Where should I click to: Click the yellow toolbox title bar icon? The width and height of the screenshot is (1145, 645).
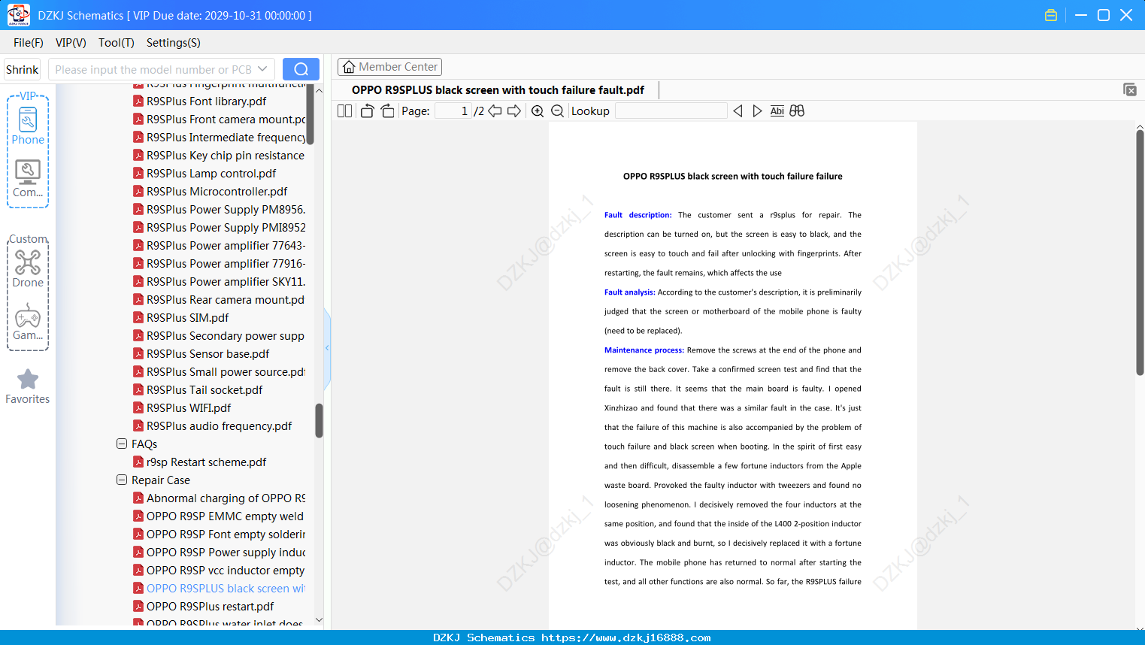[1051, 15]
